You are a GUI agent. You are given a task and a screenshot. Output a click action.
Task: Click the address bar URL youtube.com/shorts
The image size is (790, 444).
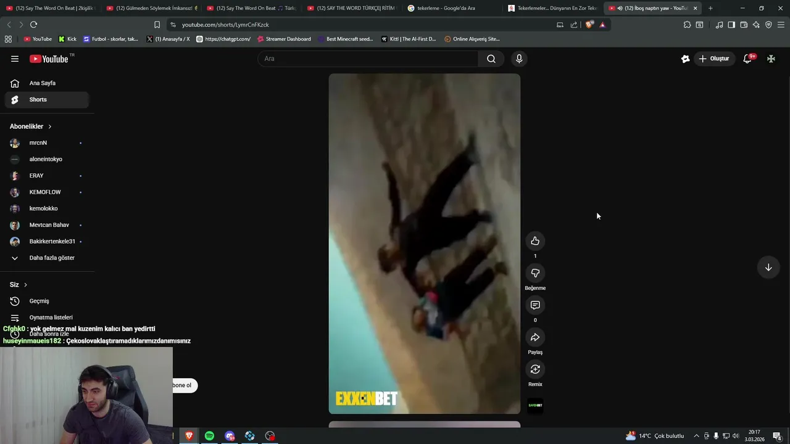(x=225, y=25)
